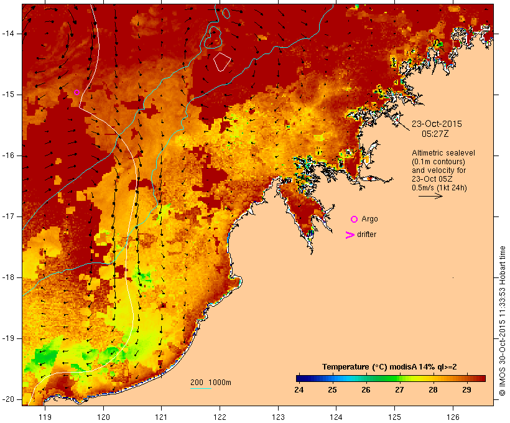Click the magenta Argo float circle on map
Screen dimensions: 510x423
76,93
